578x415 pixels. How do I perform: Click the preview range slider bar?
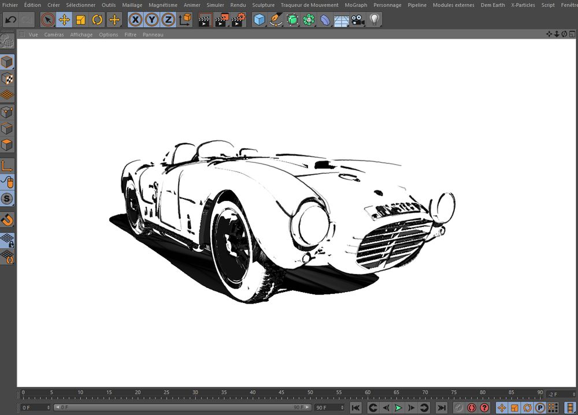pos(182,407)
